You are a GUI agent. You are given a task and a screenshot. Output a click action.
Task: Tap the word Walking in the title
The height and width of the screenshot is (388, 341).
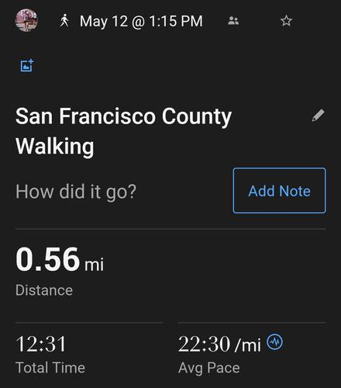(x=55, y=147)
